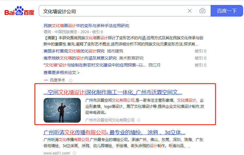Click into the search input field
This screenshot has width=244, height=155.
click(x=113, y=11)
